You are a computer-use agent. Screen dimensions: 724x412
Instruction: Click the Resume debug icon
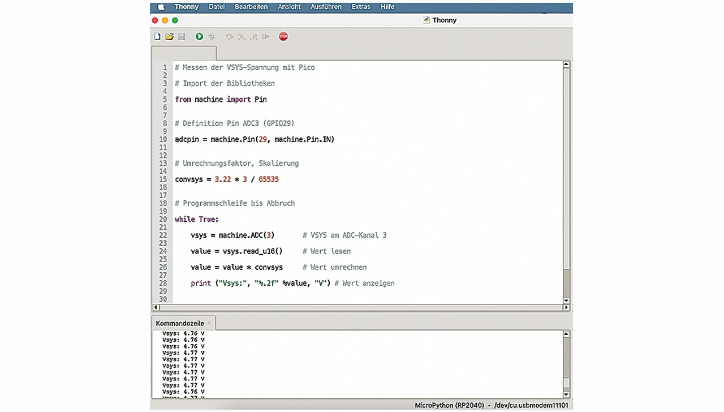pyautogui.click(x=265, y=37)
